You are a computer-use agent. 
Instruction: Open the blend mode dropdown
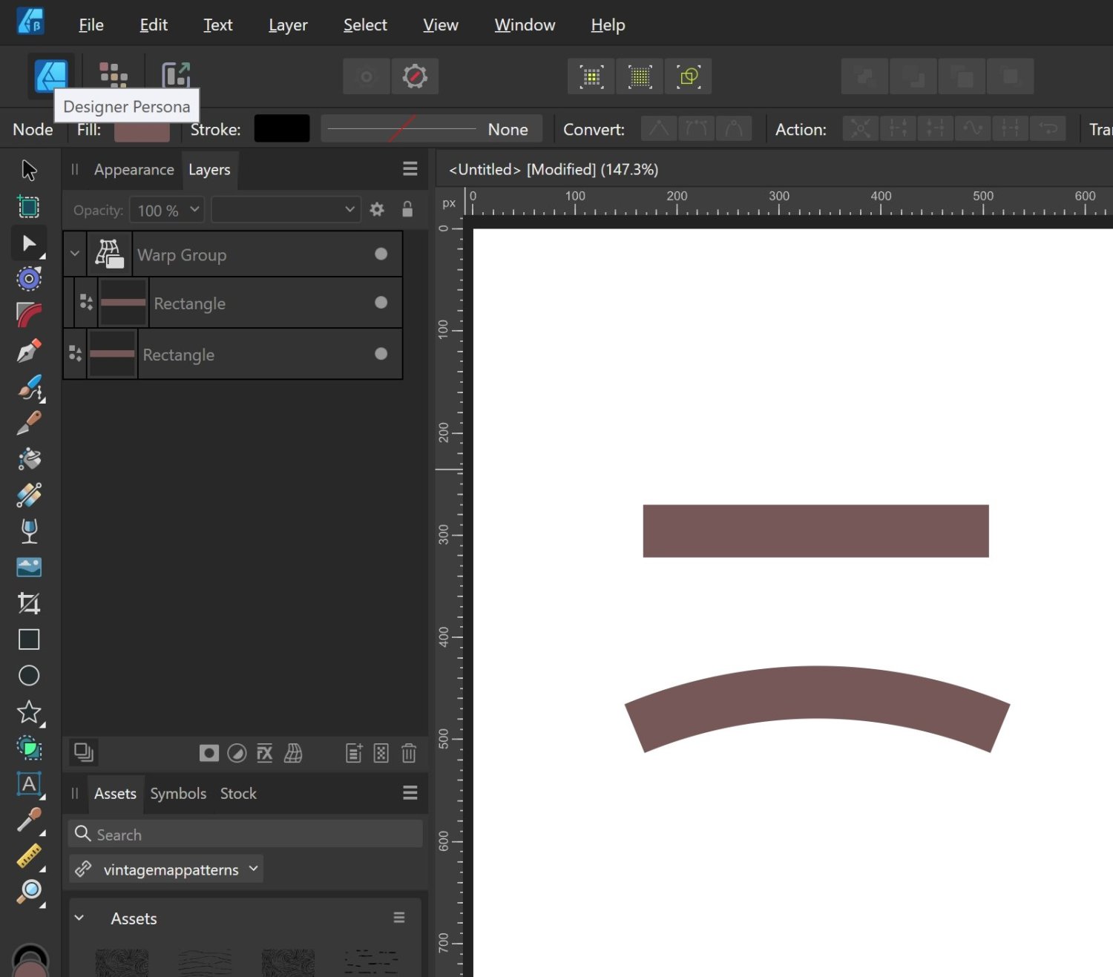(286, 209)
